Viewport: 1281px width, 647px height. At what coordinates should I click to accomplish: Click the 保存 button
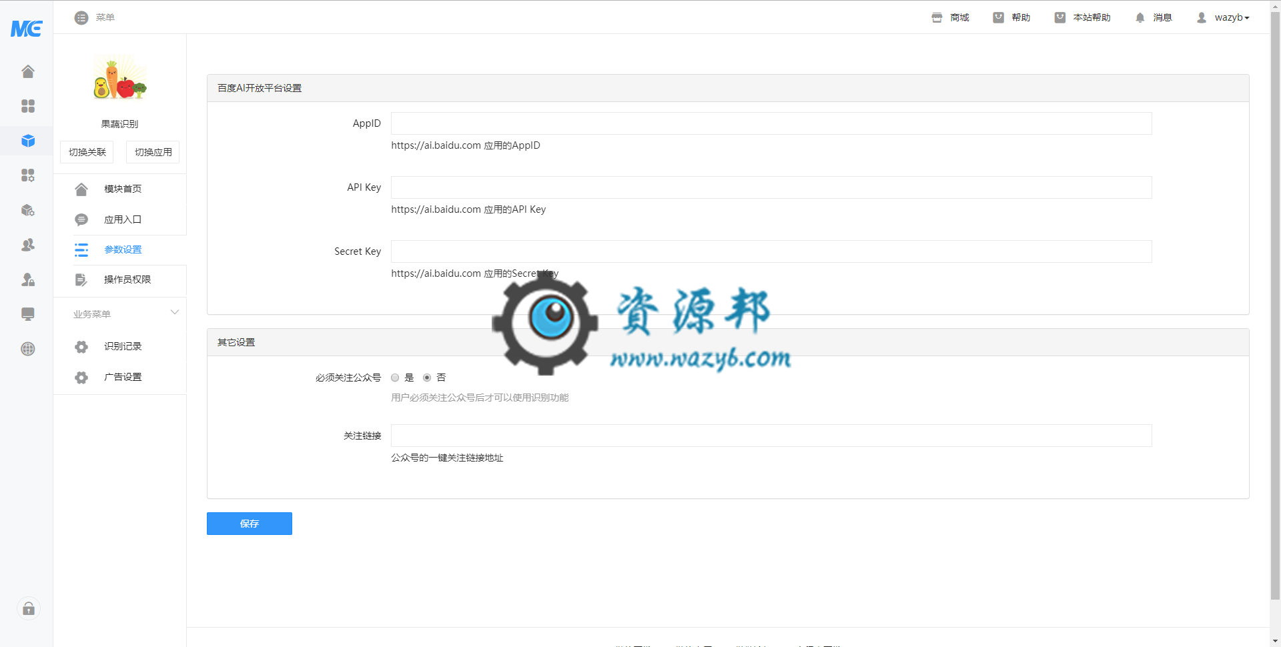click(249, 524)
